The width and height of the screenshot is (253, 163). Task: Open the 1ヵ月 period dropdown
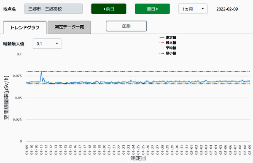point(193,9)
